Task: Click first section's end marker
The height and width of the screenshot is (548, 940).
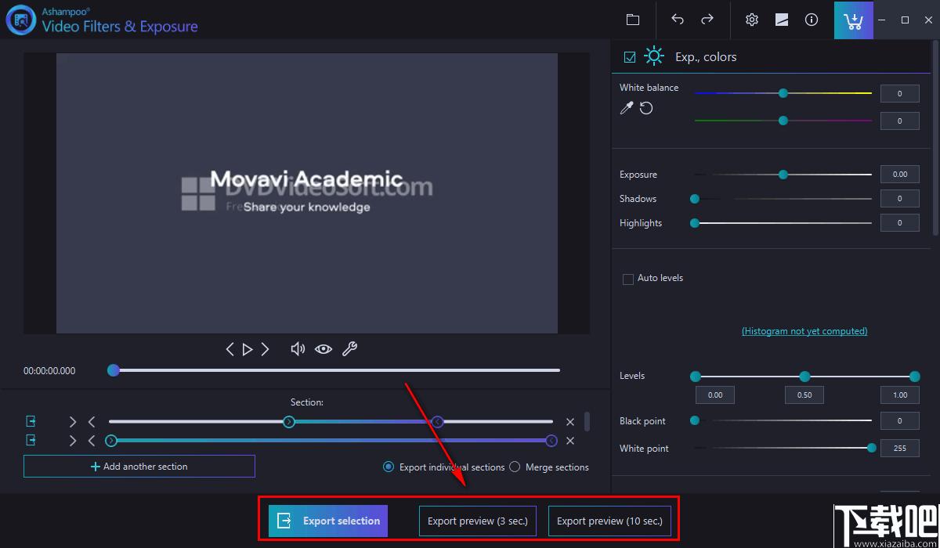Action: click(438, 422)
